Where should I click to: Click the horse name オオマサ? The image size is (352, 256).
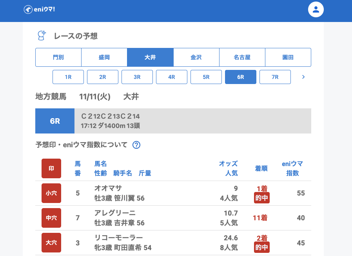click(108, 188)
